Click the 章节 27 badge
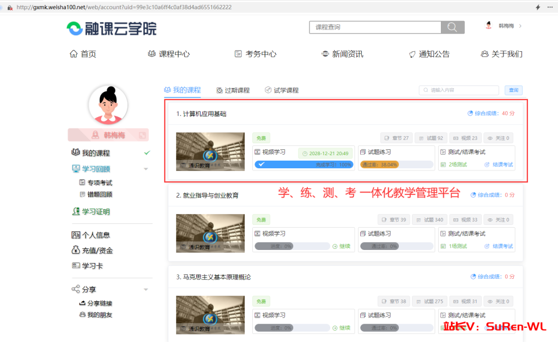Viewport: 558px width, 342px height. [x=396, y=138]
